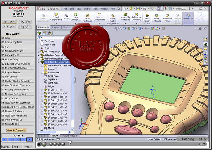Screen dimensions: 212x150
Task: Expand the Top Housing component
Action: pyautogui.click(x=38, y=52)
